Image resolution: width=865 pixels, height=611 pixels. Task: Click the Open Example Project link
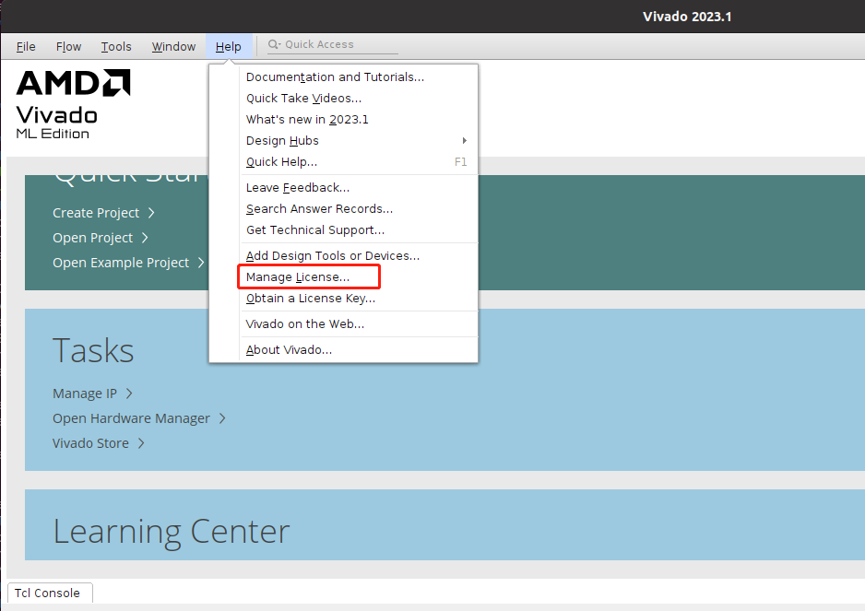(121, 263)
